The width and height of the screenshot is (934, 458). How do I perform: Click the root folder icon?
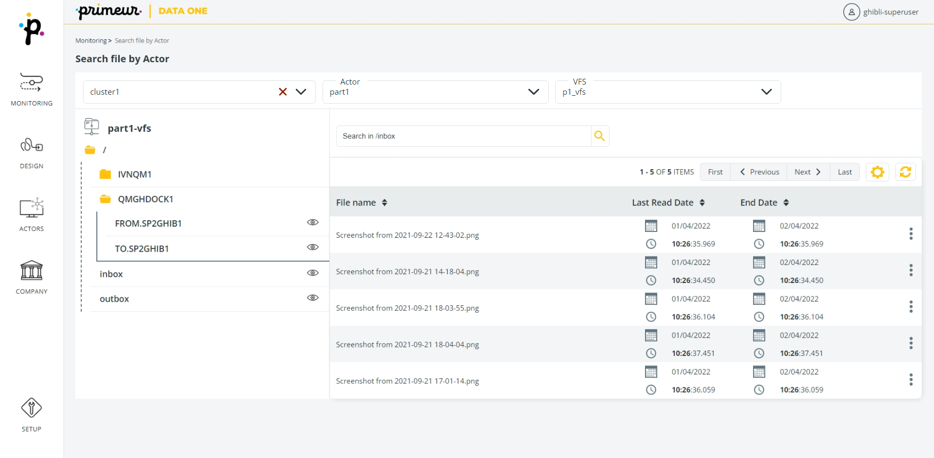click(90, 150)
